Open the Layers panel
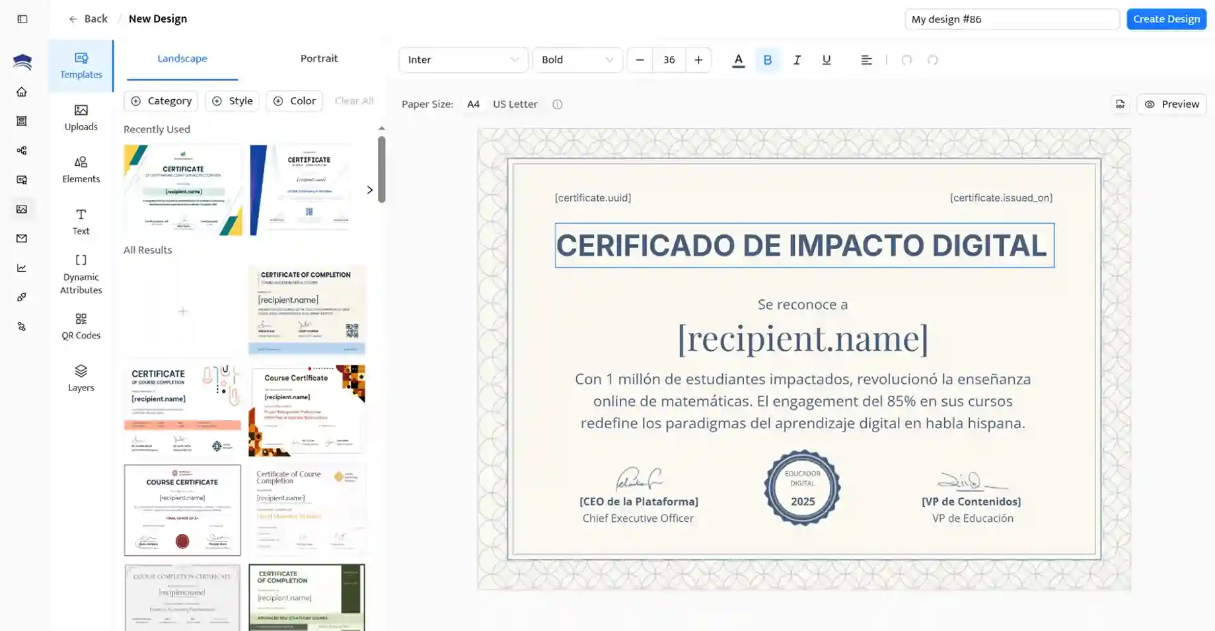The width and height of the screenshot is (1215, 631). tap(81, 379)
